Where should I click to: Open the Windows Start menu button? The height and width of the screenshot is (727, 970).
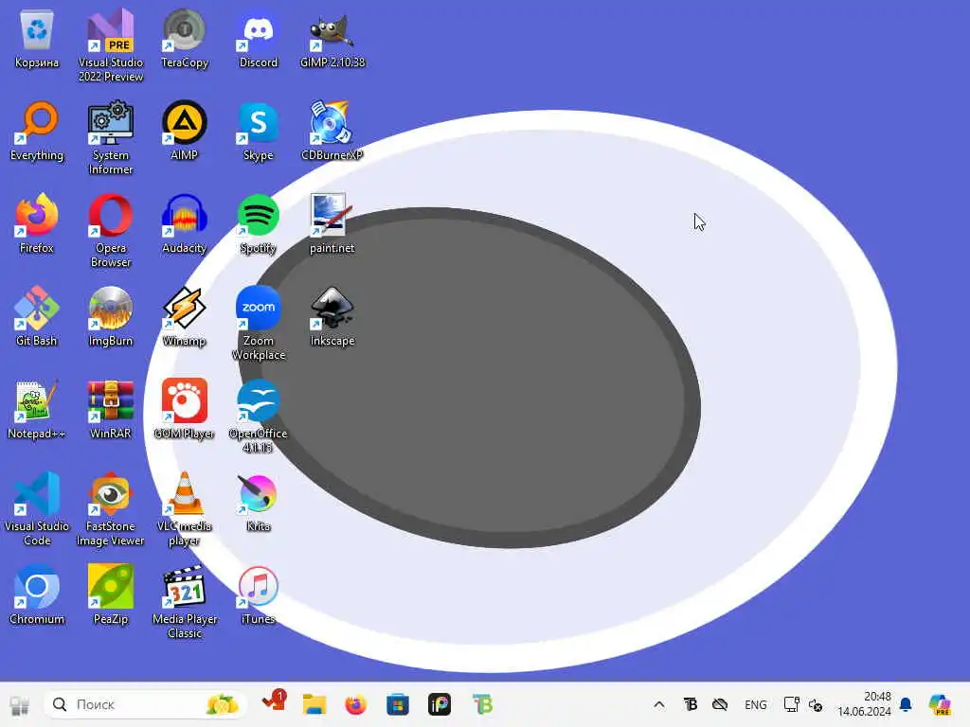[19, 704]
